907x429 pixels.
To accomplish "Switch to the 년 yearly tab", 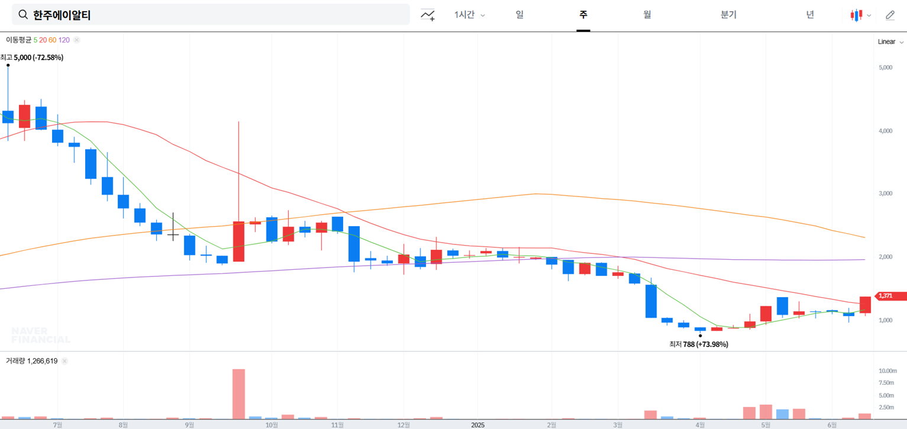I will (810, 15).
